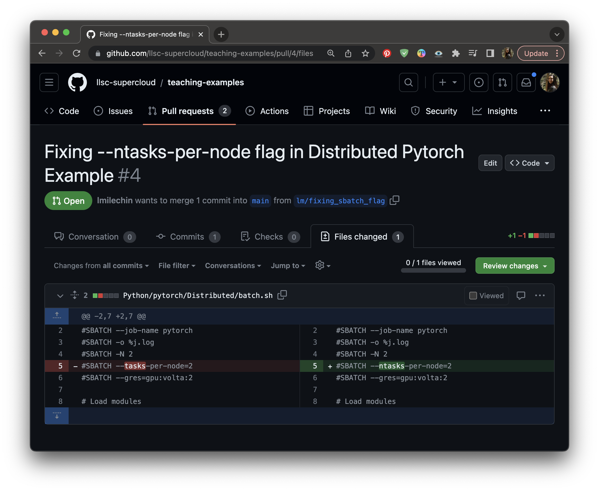Click the main branch link
Viewport: 599px width, 491px height.
[260, 201]
